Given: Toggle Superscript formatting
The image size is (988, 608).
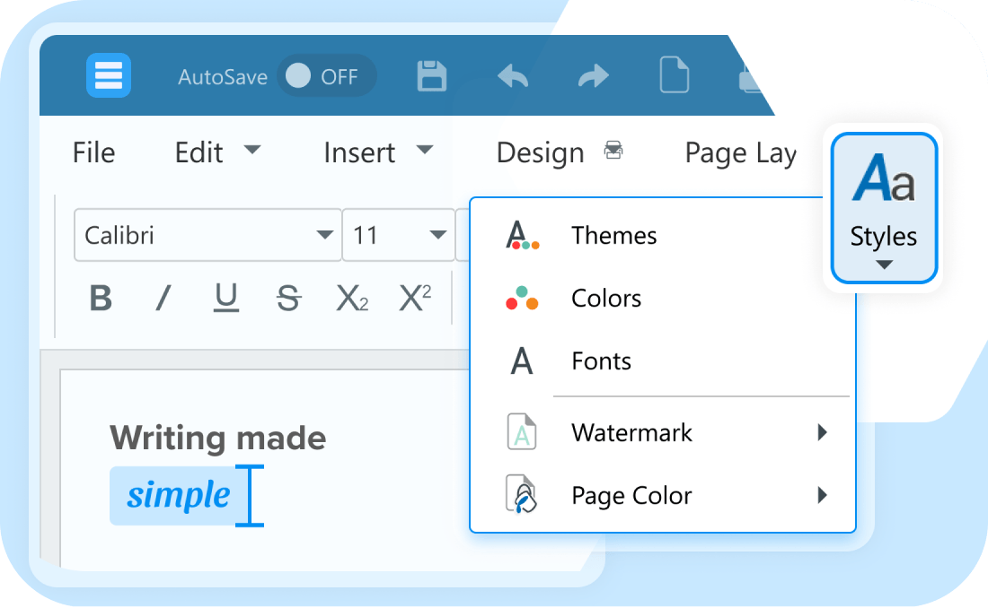Looking at the screenshot, I should tap(414, 298).
